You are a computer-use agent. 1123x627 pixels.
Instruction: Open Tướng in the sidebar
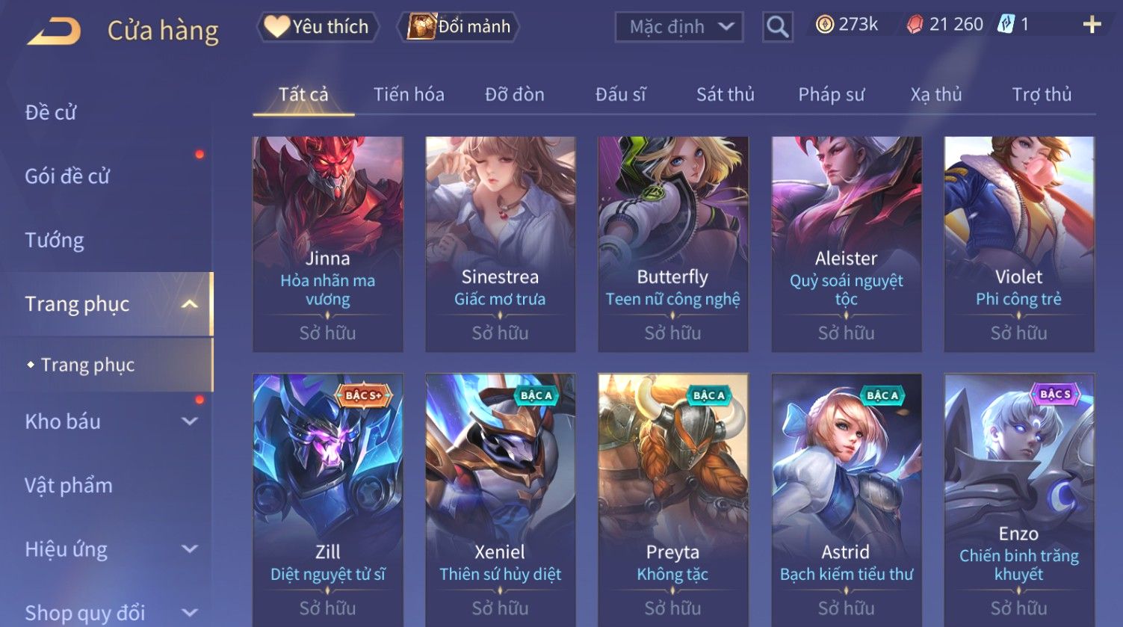[x=55, y=240]
